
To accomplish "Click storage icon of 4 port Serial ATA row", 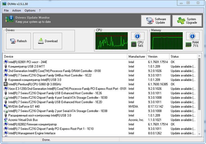I will [6, 98].
